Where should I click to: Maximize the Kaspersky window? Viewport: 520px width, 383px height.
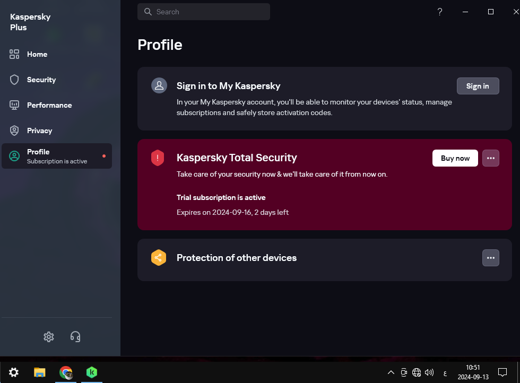point(491,12)
